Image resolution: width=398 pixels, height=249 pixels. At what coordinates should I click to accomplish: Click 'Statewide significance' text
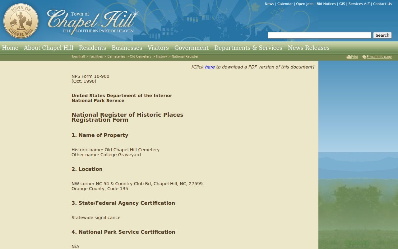point(96,218)
